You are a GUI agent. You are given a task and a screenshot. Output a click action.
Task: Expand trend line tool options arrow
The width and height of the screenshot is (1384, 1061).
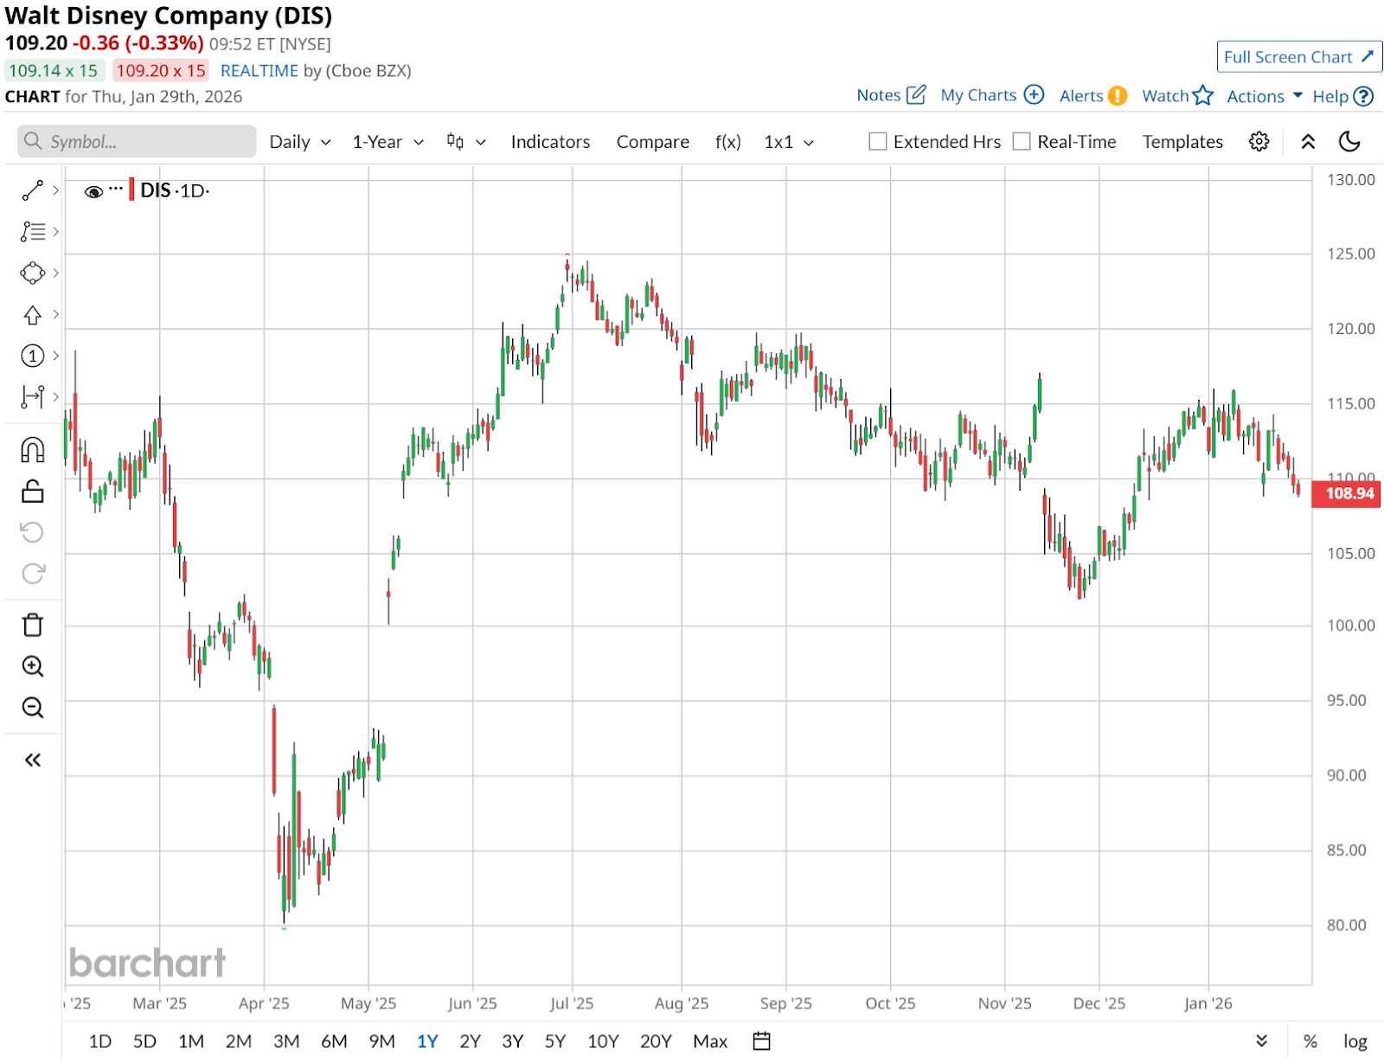56,190
